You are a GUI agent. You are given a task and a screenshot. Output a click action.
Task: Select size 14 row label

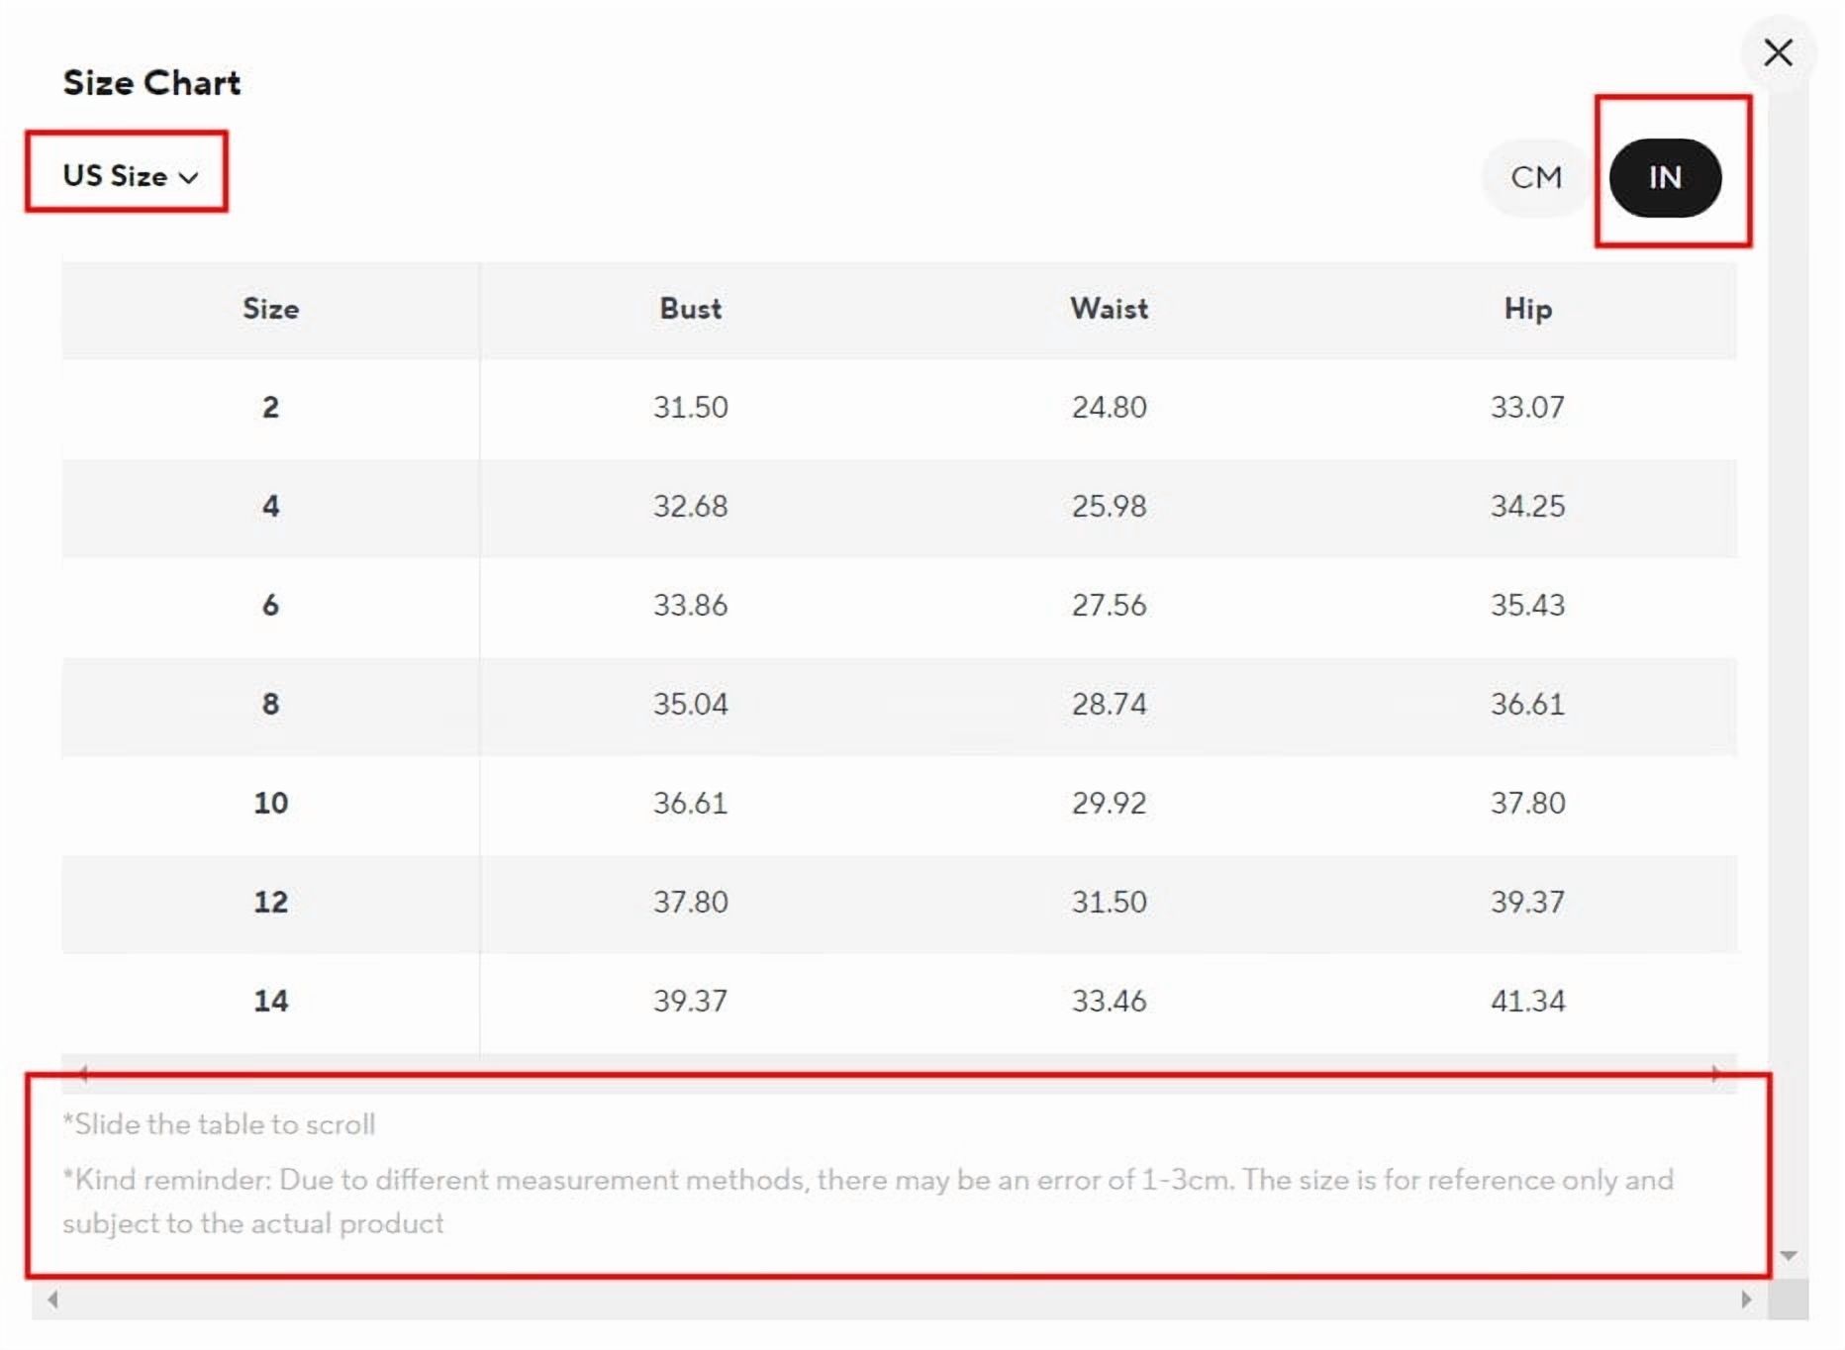tap(270, 1001)
